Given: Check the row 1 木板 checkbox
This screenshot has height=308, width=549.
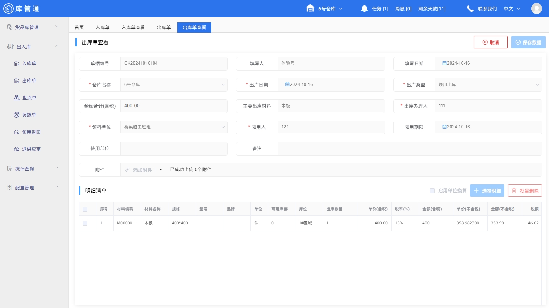Looking at the screenshot, I should pyautogui.click(x=85, y=223).
